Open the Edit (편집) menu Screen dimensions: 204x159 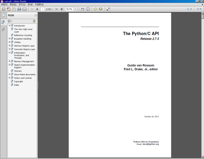coord(13,4)
